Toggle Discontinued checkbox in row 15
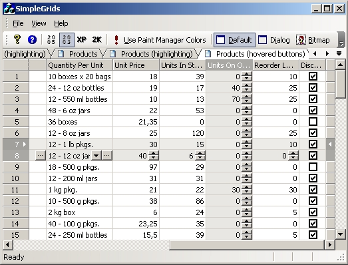This screenshot has width=348, height=265. 313,234
